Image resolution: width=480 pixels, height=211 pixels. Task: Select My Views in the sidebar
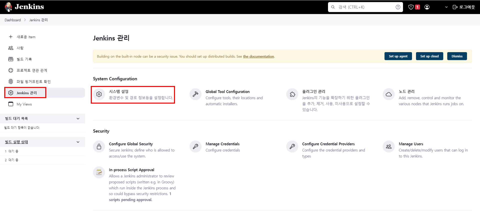pyautogui.click(x=24, y=104)
